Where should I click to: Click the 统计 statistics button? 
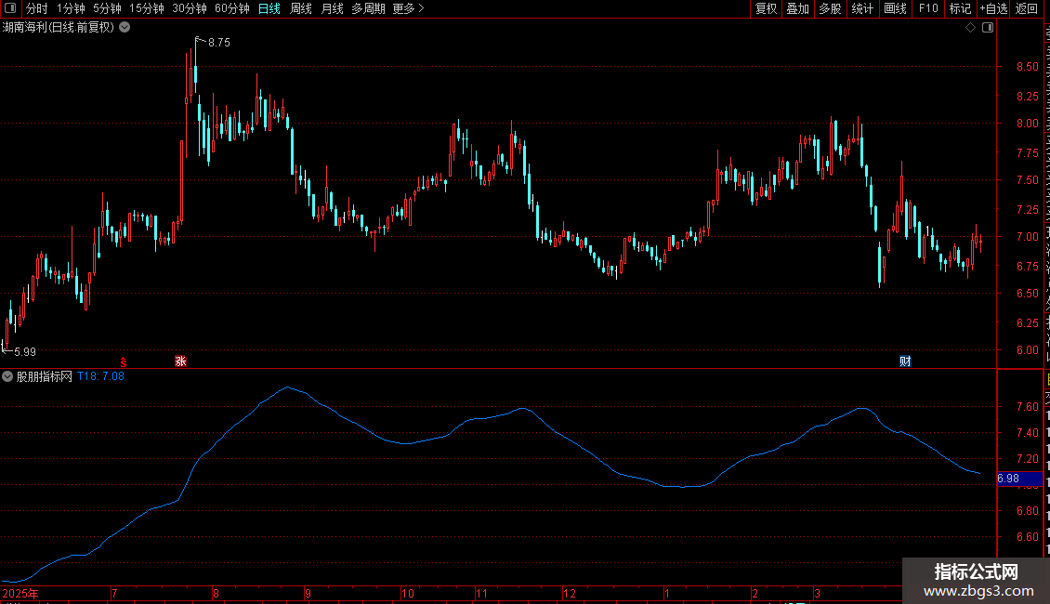862,8
